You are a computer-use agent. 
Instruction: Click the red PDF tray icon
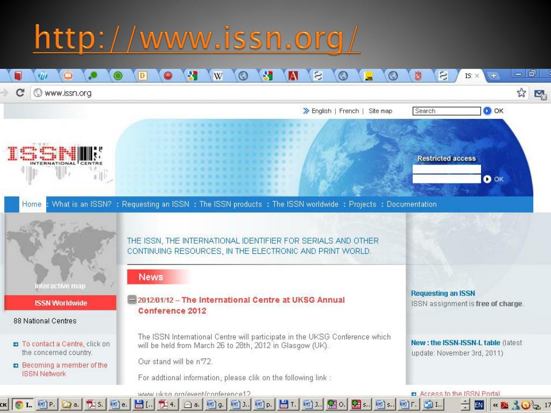click(x=505, y=405)
